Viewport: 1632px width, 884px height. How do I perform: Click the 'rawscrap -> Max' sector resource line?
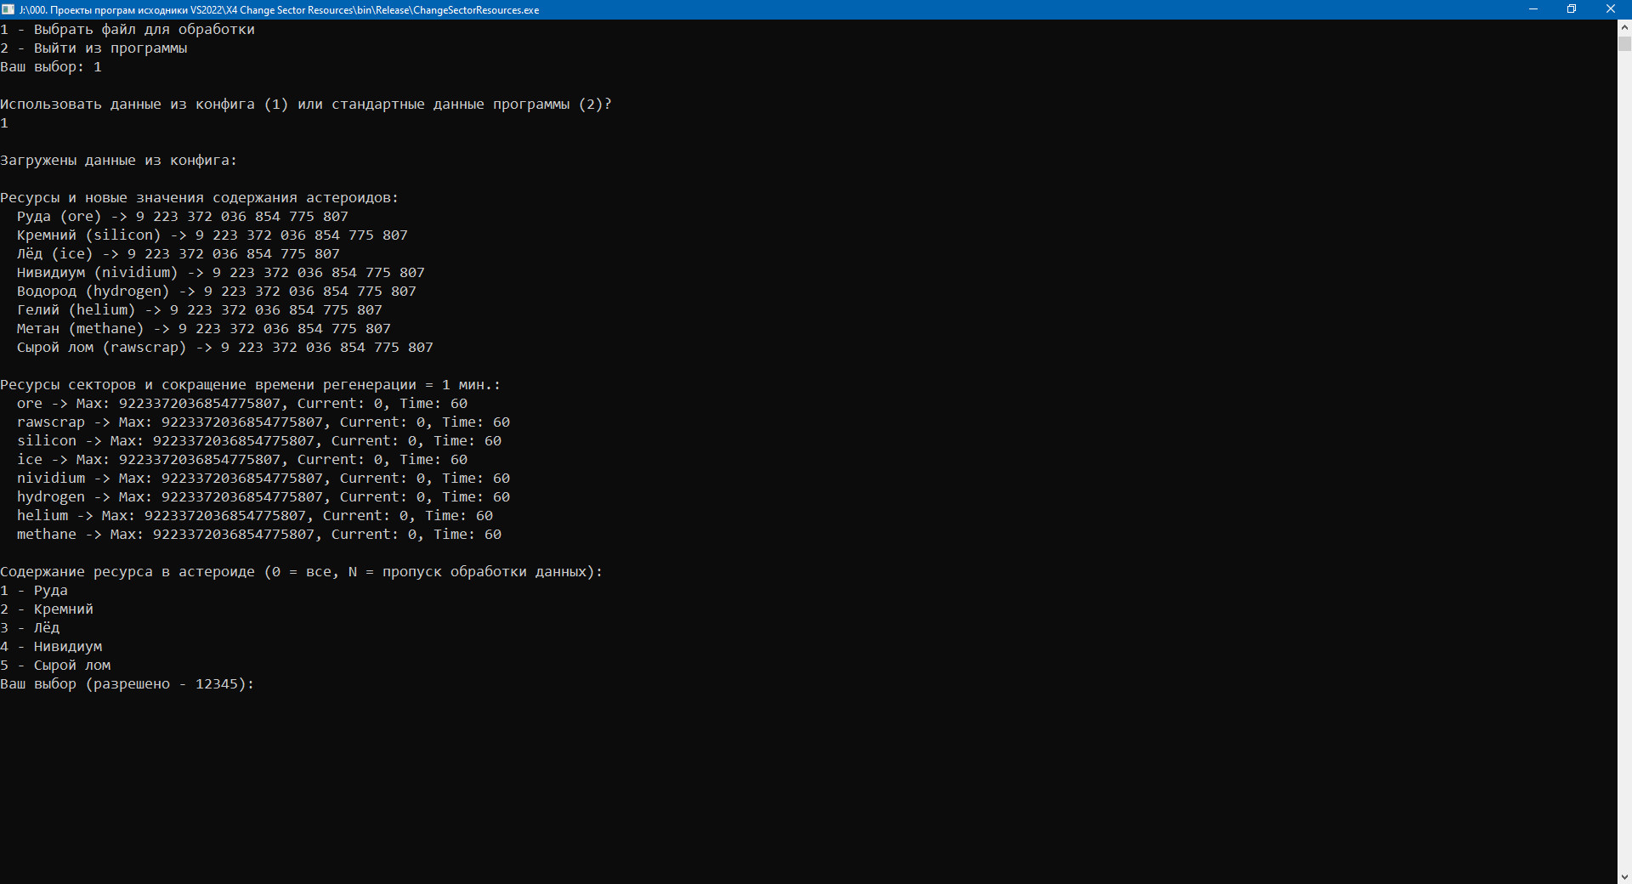263,422
